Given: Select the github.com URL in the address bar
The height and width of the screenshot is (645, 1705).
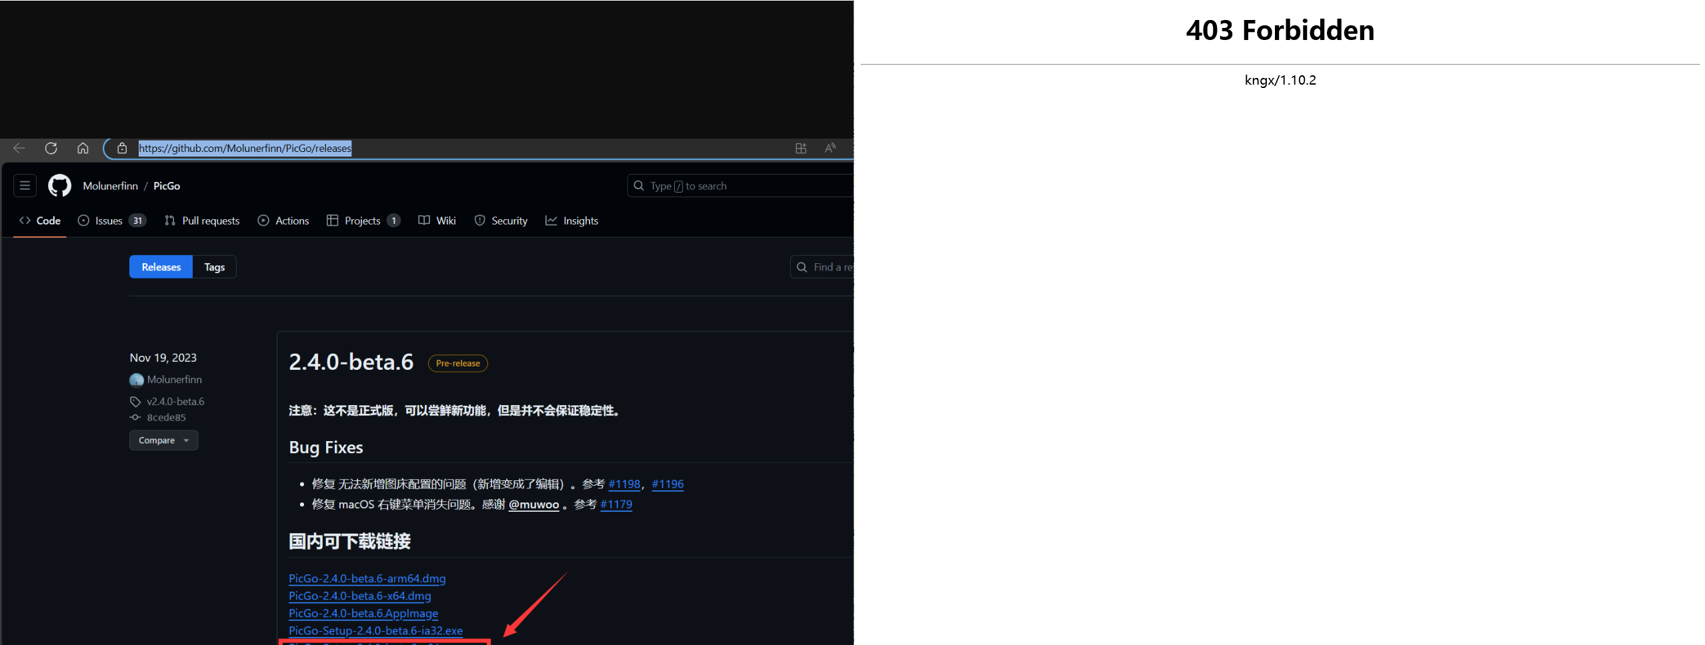Looking at the screenshot, I should 245,148.
